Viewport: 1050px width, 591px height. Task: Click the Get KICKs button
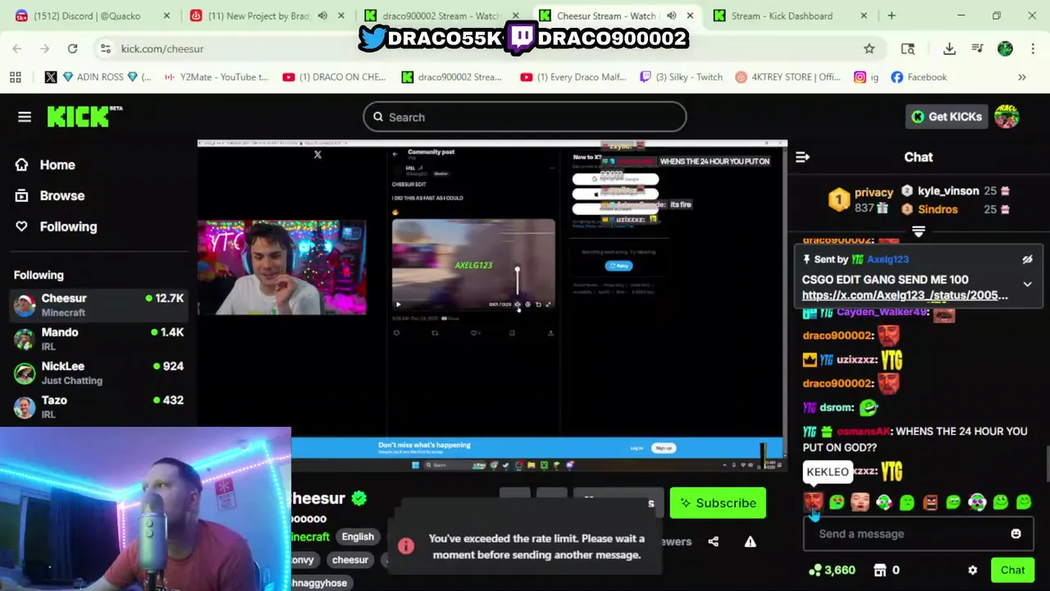[x=947, y=117]
